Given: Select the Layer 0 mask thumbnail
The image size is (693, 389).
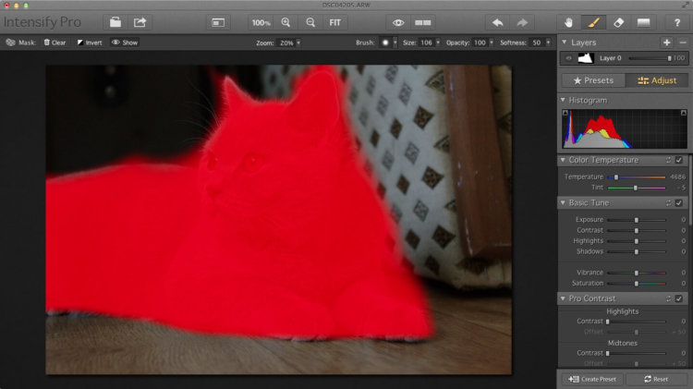Looking at the screenshot, I should coord(586,58).
